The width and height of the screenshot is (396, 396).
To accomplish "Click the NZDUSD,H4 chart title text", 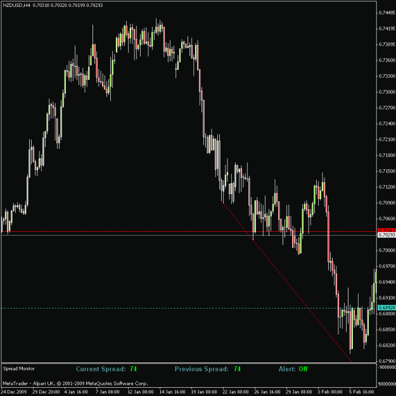I will pyautogui.click(x=16, y=5).
